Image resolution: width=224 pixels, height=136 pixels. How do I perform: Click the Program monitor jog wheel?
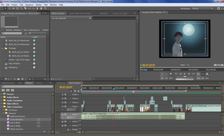(185, 79)
